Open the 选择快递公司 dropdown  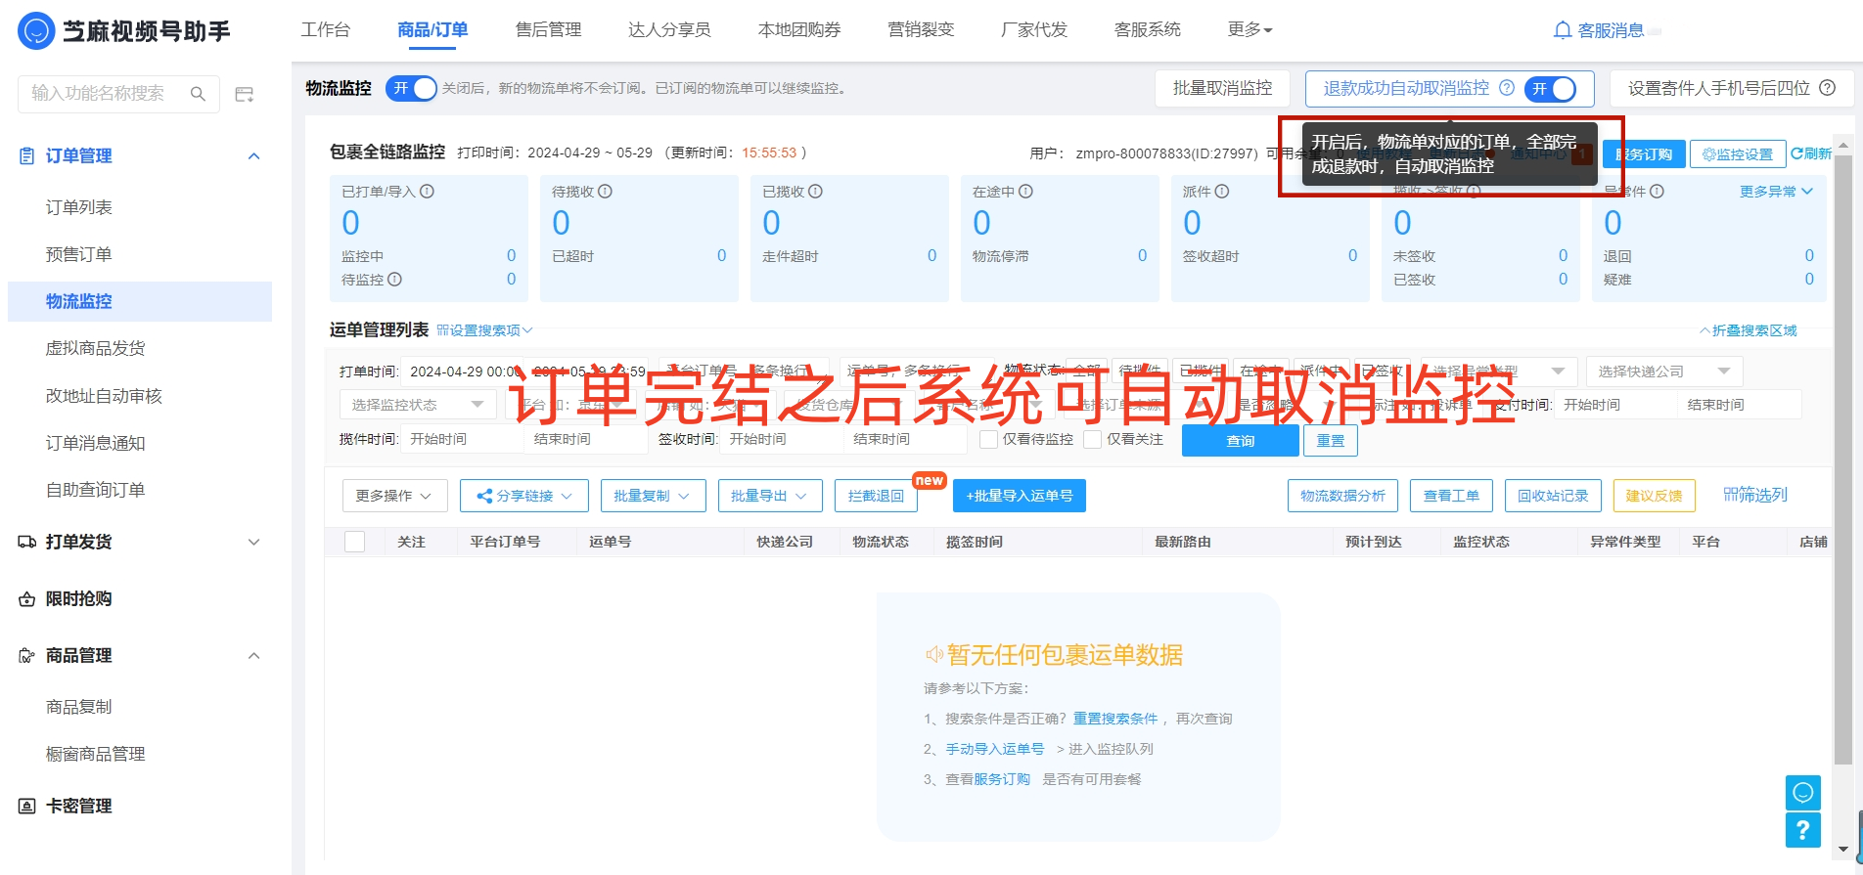click(1664, 372)
